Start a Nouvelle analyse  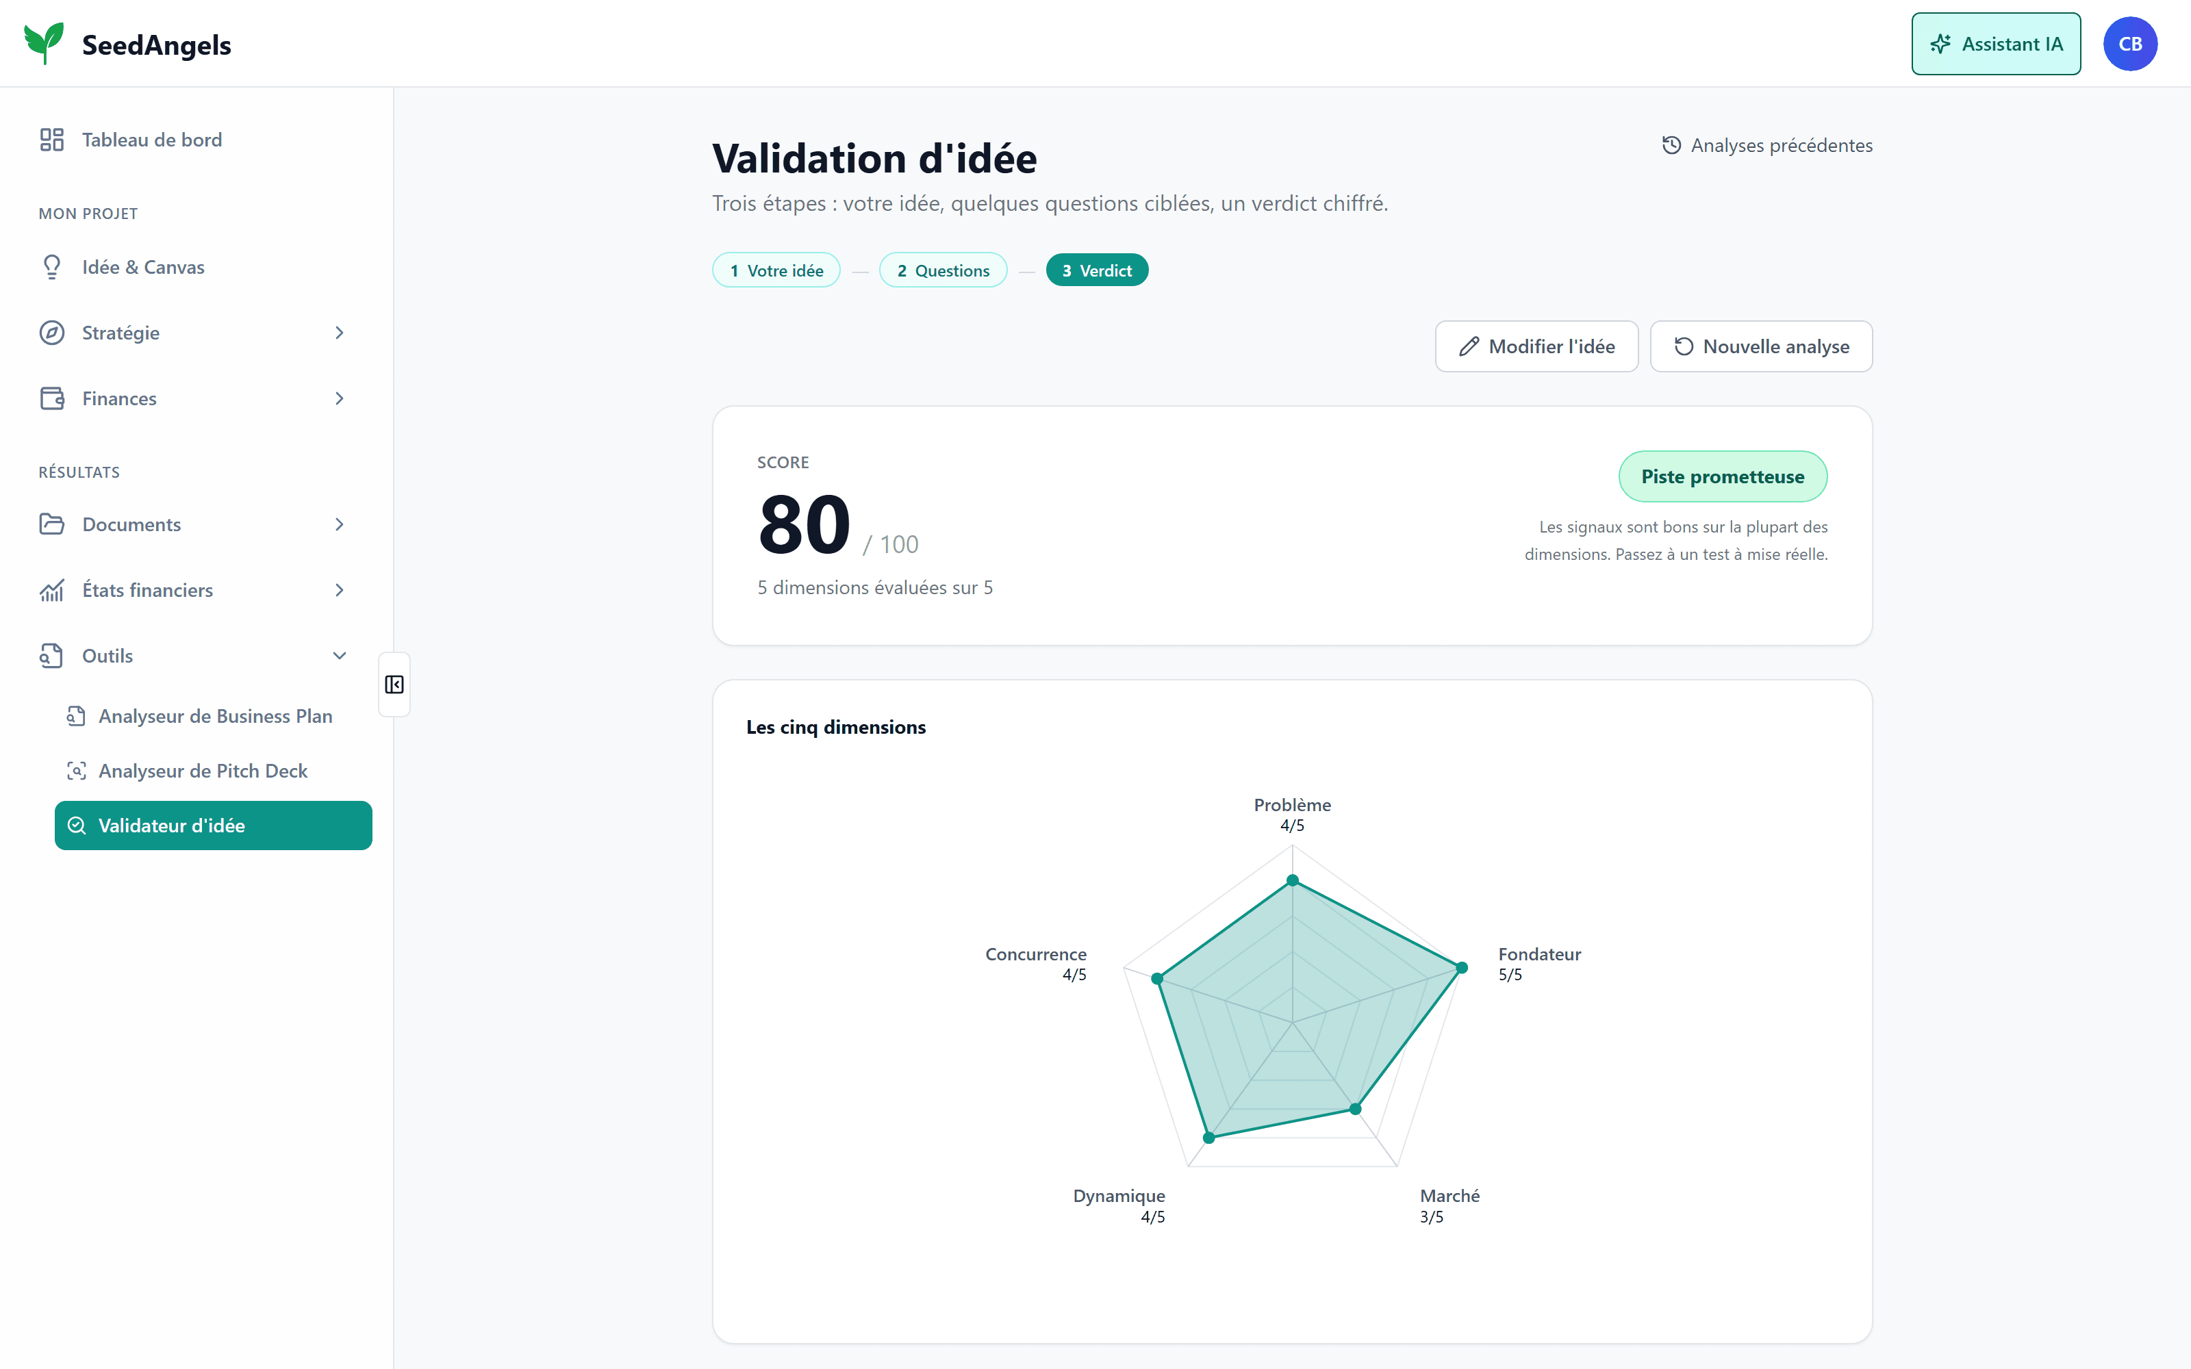1760,346
